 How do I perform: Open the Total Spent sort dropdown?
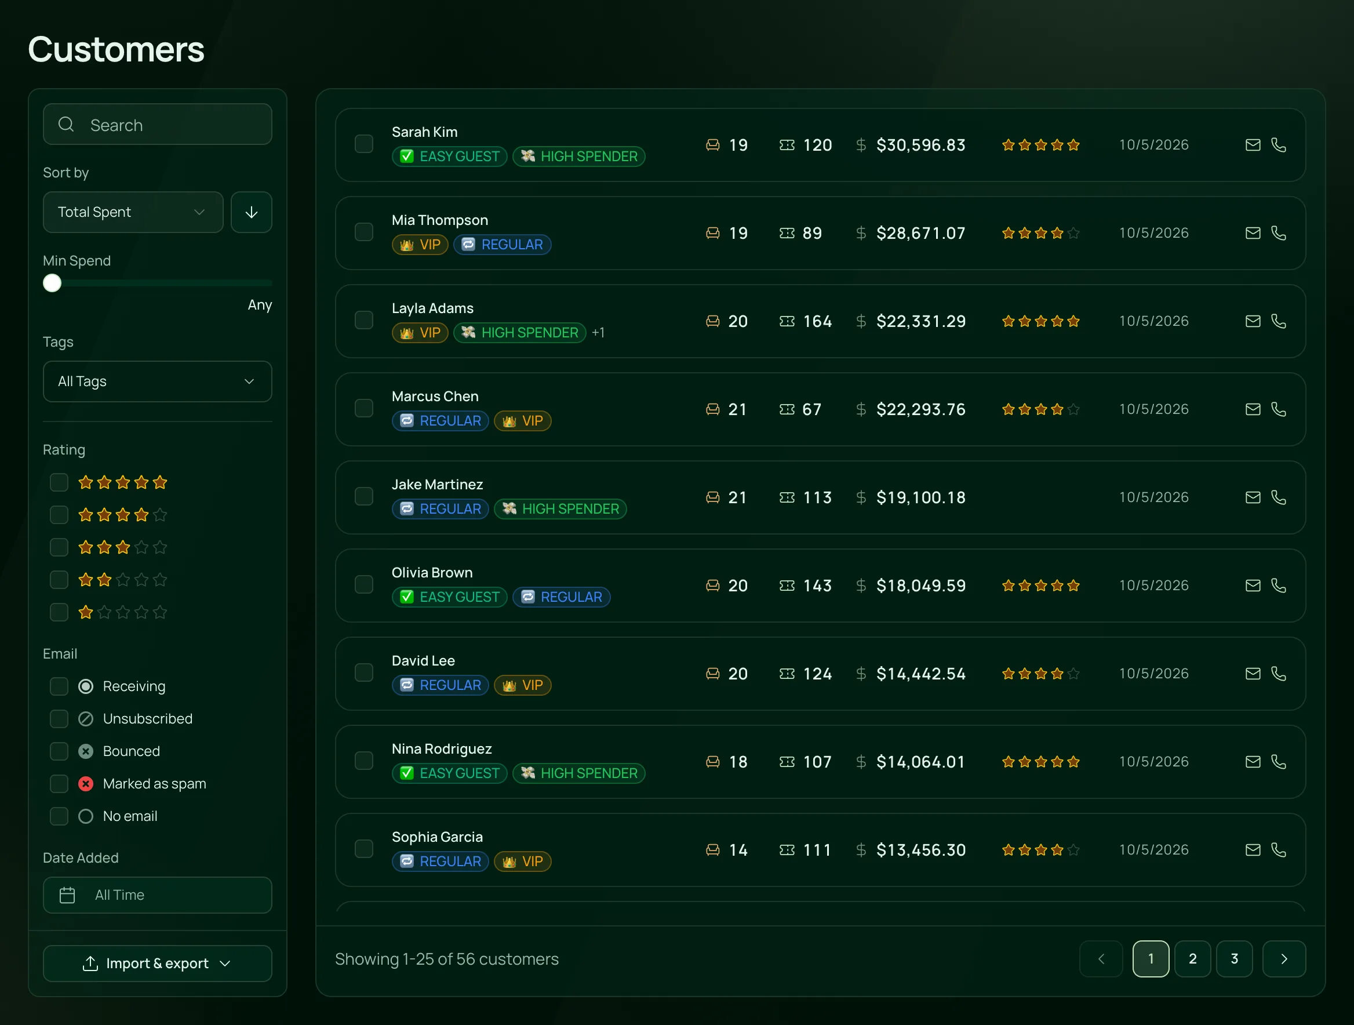click(x=133, y=212)
